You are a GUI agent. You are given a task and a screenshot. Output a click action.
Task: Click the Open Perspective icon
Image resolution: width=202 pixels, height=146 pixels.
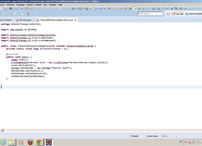point(168,14)
